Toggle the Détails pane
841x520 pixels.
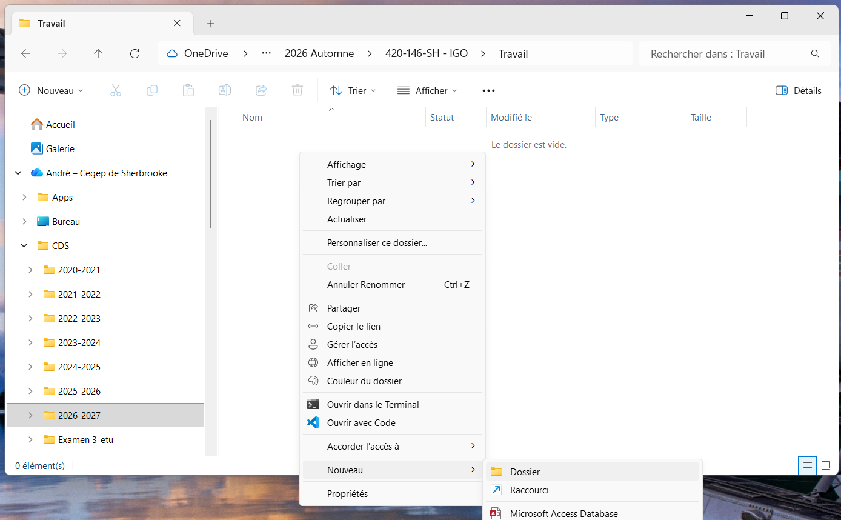point(799,90)
